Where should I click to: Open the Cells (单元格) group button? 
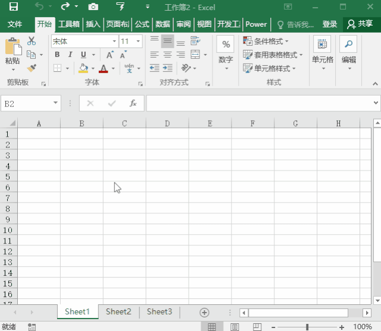coord(322,53)
